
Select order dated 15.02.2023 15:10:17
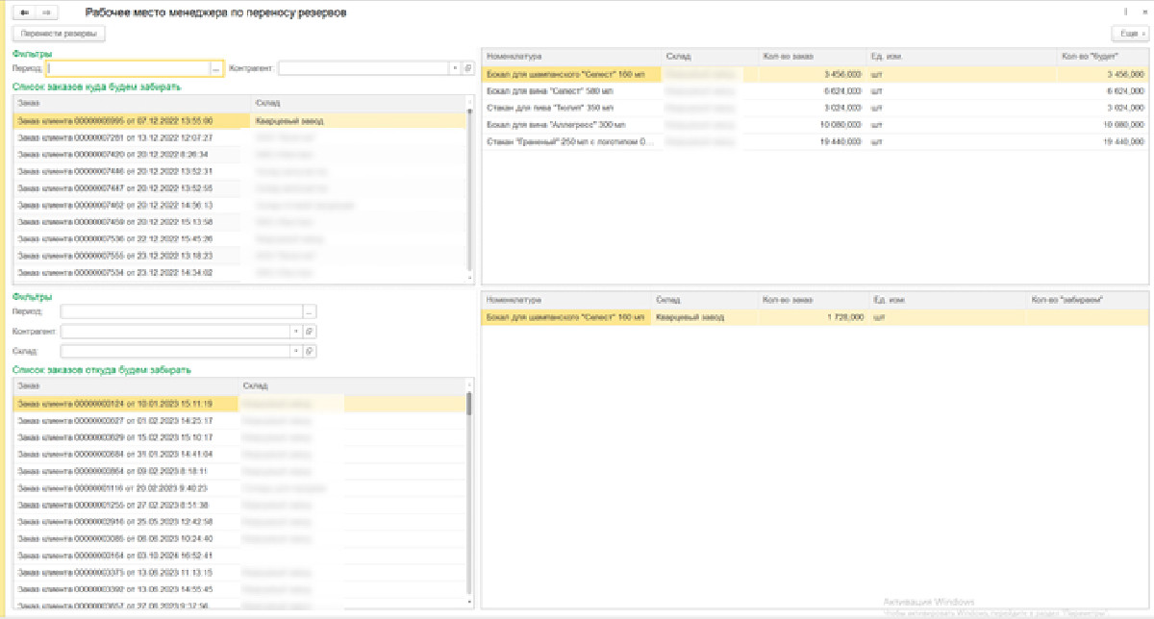238,437
